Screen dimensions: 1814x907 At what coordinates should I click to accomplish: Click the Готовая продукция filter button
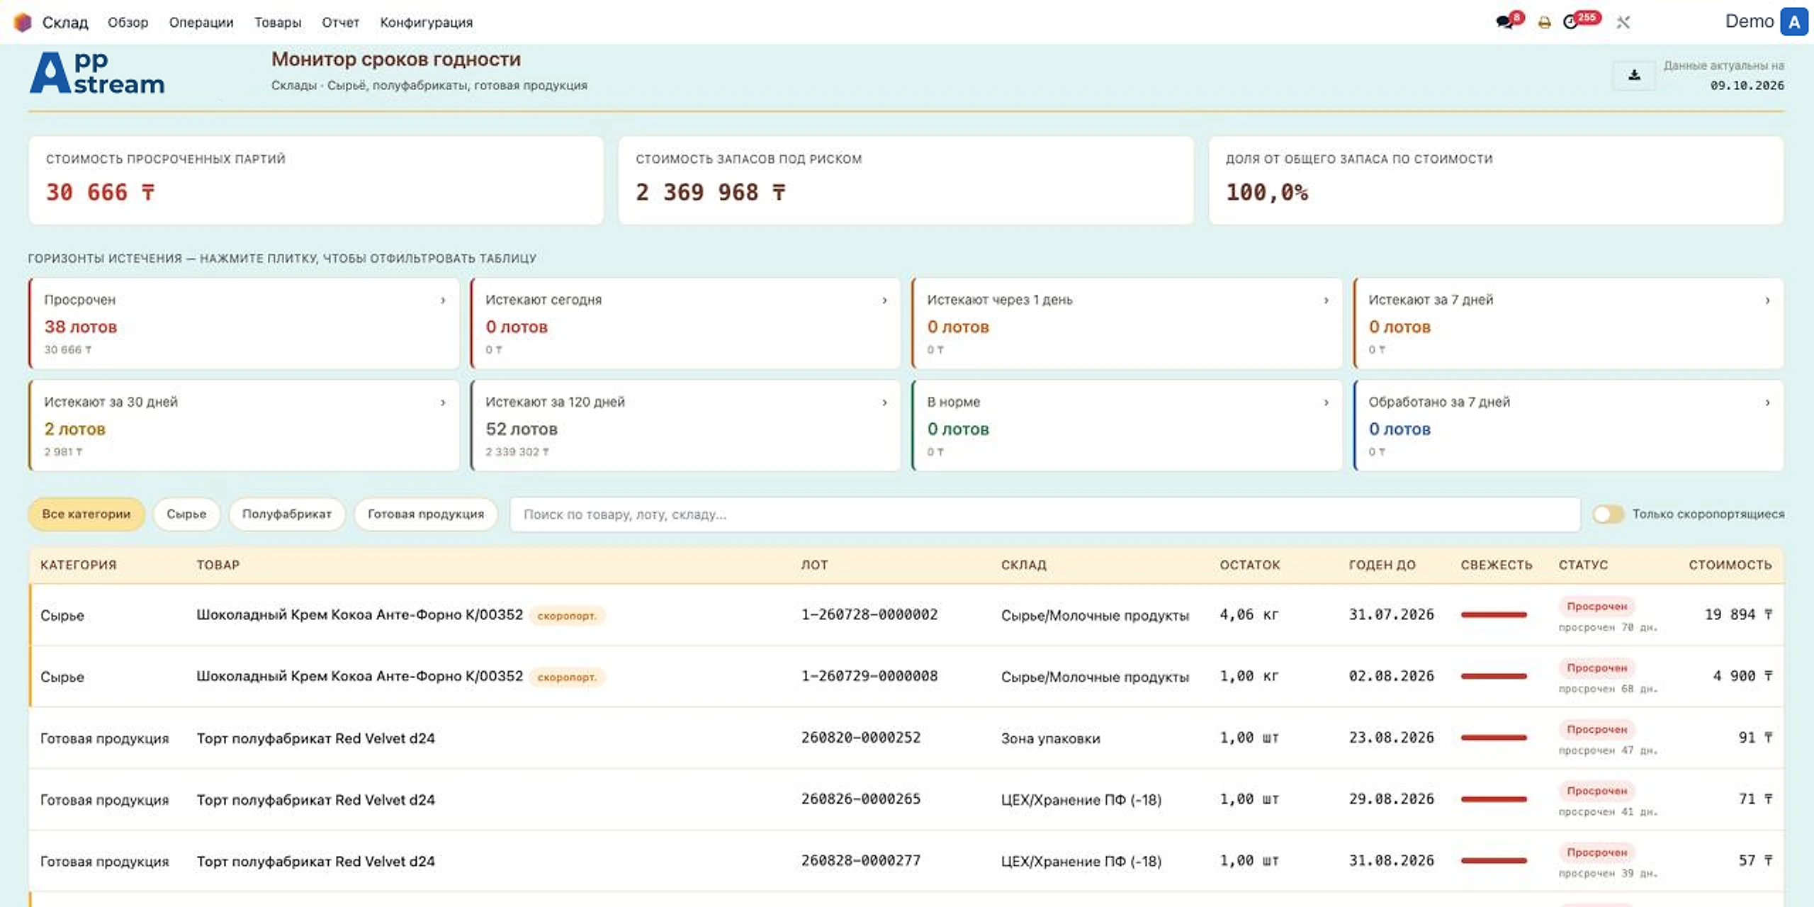426,514
